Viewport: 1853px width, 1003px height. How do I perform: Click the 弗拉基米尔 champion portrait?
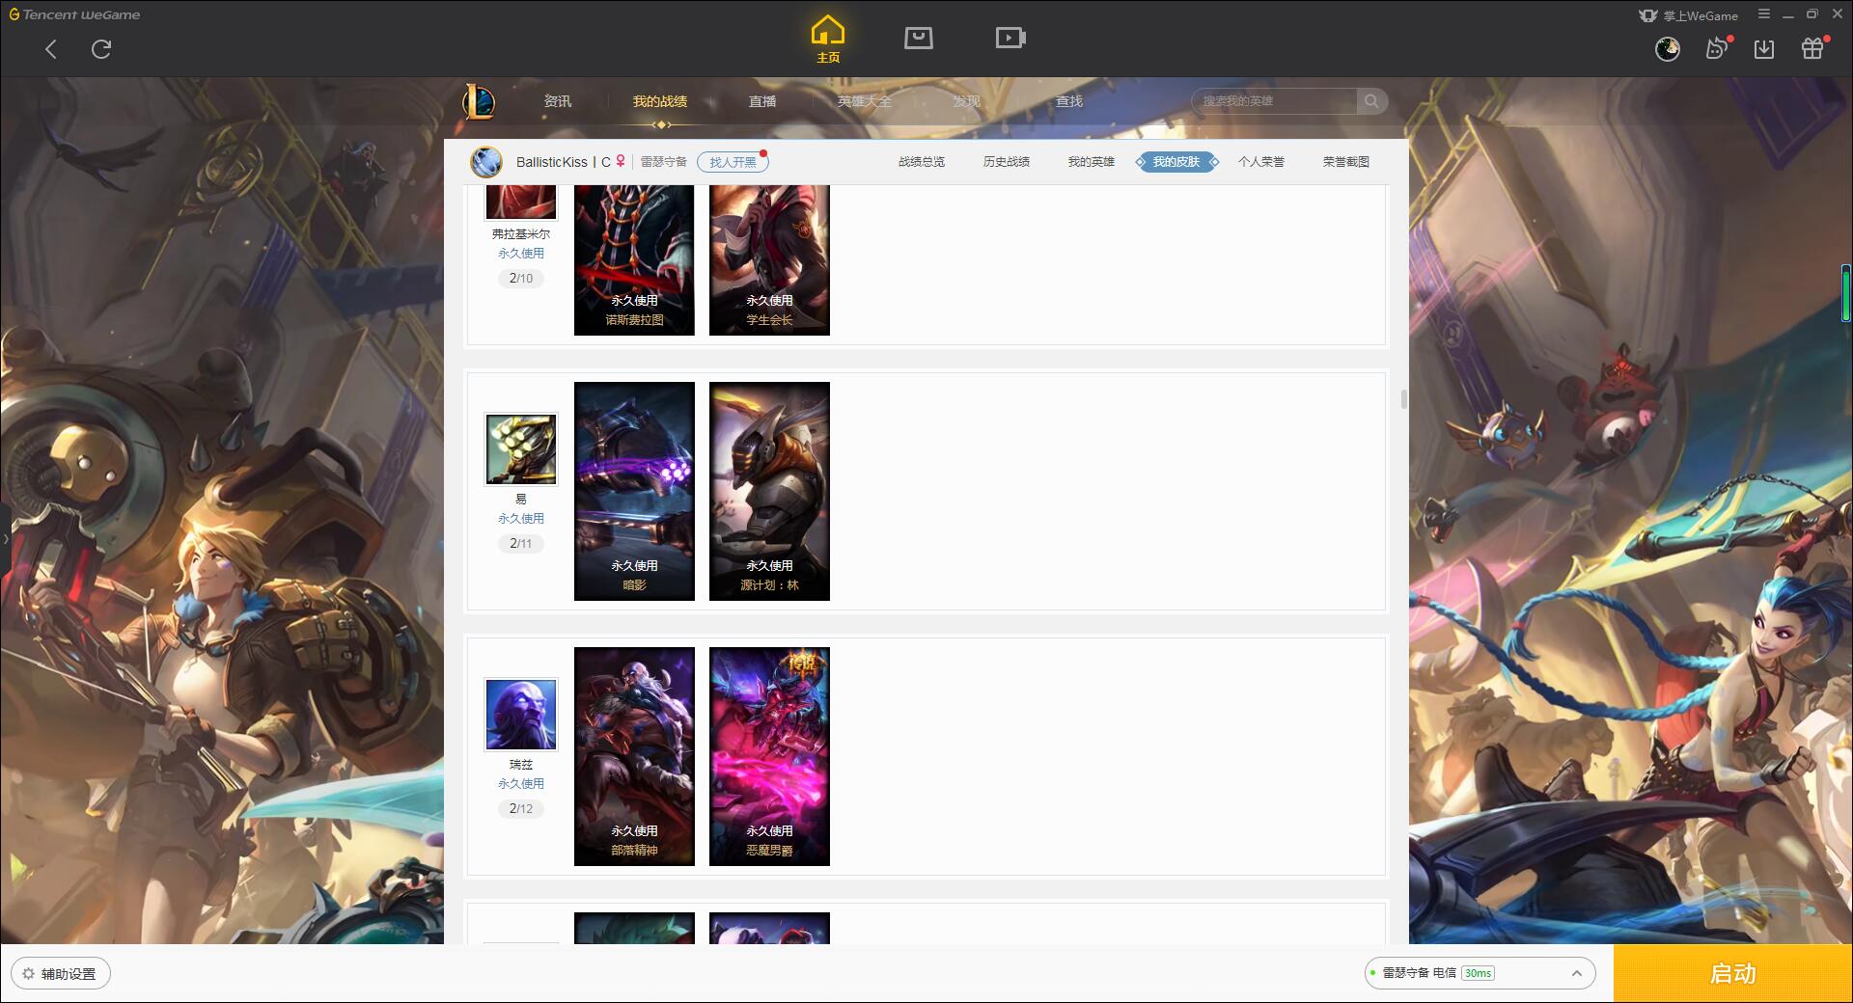click(521, 202)
